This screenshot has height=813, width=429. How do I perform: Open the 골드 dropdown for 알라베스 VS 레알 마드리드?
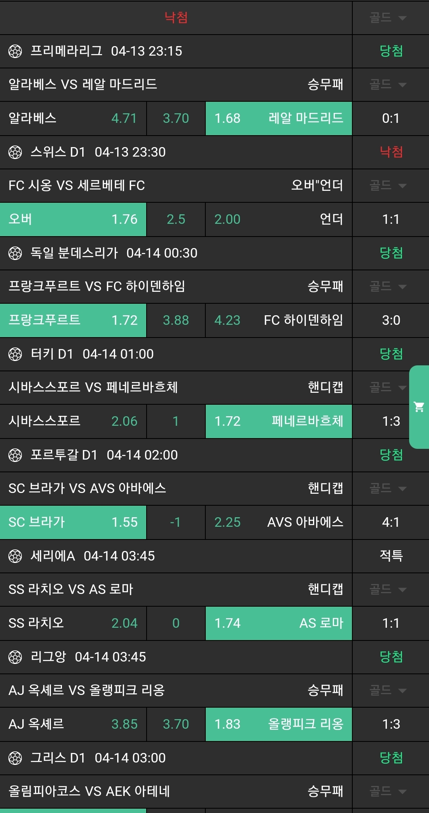(388, 85)
